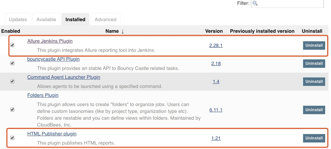Toggle the Command Agent Launcher Plugin checkbox
The width and height of the screenshot is (331, 149).
pyautogui.click(x=12, y=81)
